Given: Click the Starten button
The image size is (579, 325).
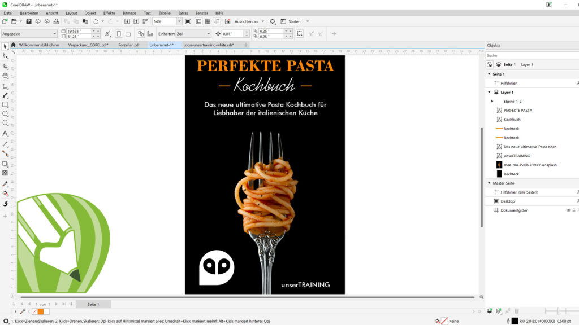Looking at the screenshot, I should coord(291,21).
